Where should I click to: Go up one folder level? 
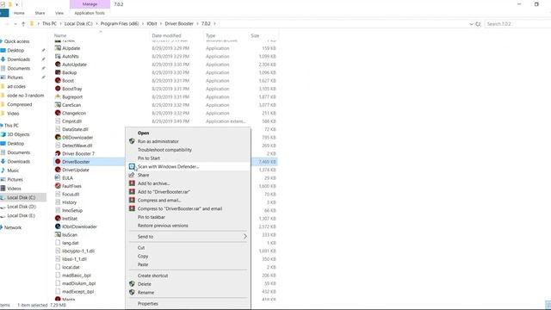[23, 24]
